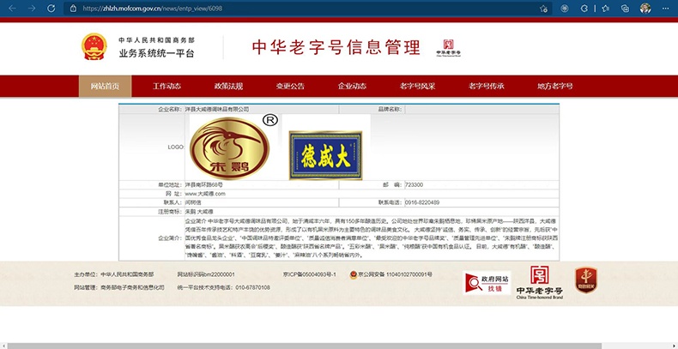678x349 pixels.
Task: Open the 老字号传承 menu item
Action: tap(486, 86)
